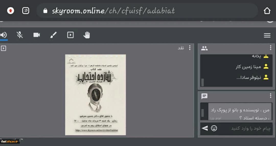The image size is (276, 146).
Task: Click the users list scrollbar
Action: [203, 82]
